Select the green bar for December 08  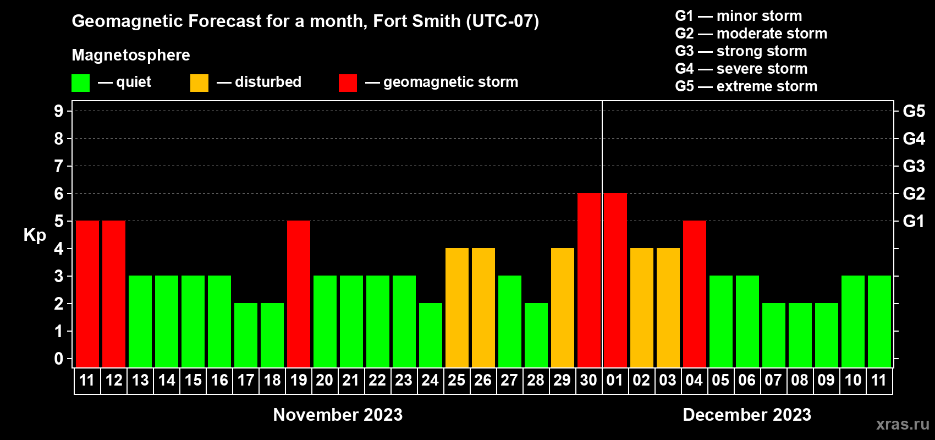point(800,335)
